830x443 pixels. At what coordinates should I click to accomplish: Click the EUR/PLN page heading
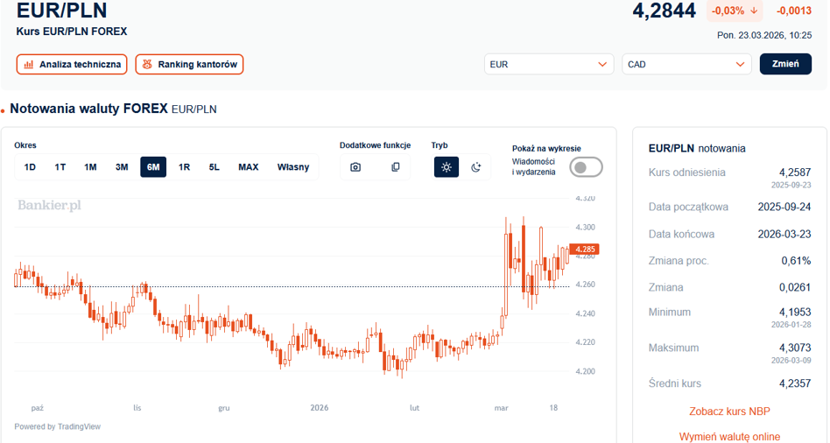click(x=62, y=11)
